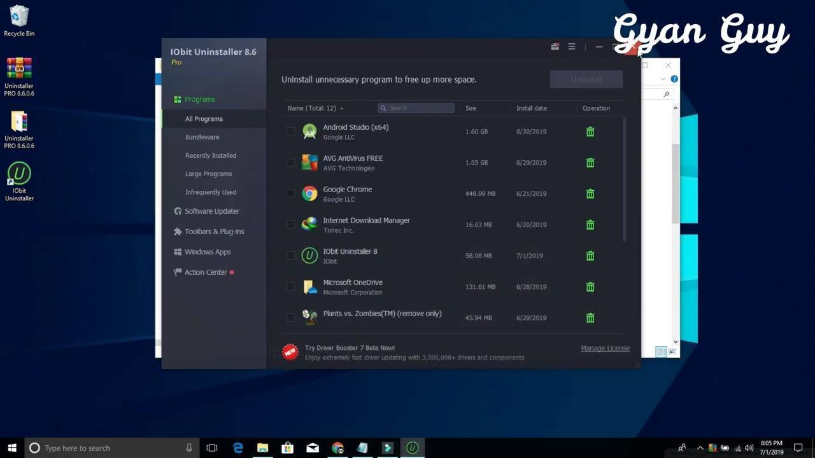Show hidden system tray icons chevron
This screenshot has width=815, height=458.
(700, 448)
